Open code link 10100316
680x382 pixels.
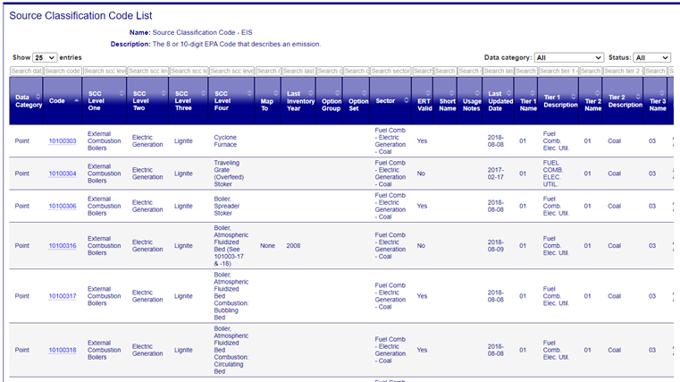click(63, 246)
